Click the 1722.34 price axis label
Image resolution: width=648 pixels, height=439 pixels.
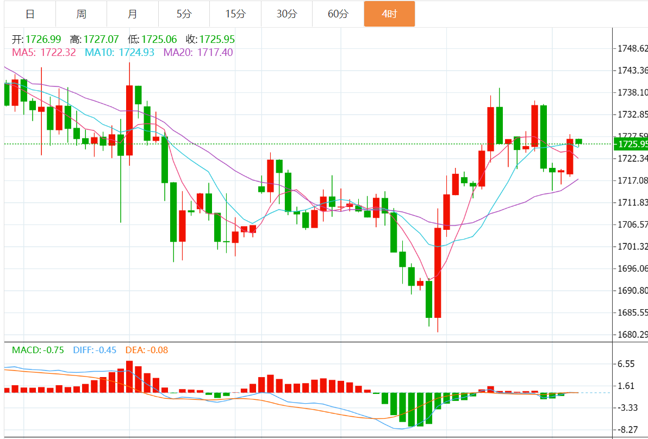click(632, 159)
